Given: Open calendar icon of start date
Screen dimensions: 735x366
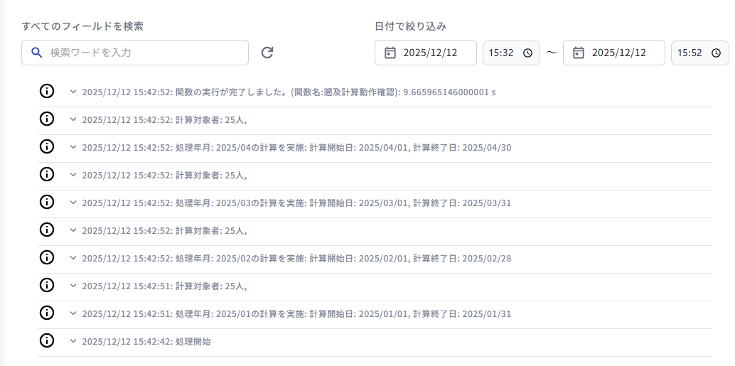Looking at the screenshot, I should click(x=390, y=53).
